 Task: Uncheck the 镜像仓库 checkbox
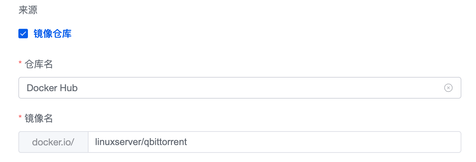pos(23,34)
